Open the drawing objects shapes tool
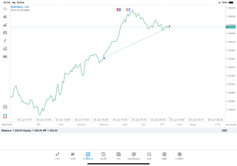Screen dimensions: 237x166 [5, 49]
